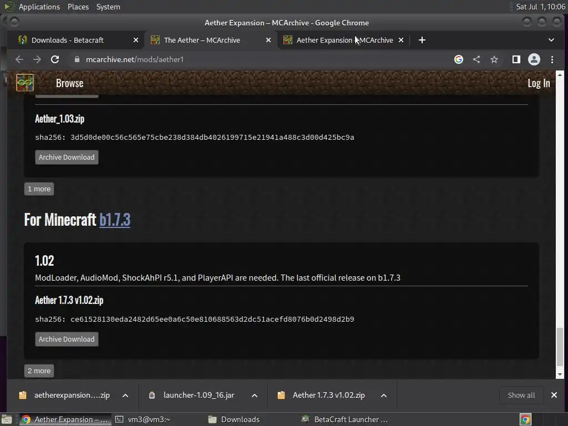568x426 pixels.
Task: Click the MCArchive site logo
Action: [25, 83]
